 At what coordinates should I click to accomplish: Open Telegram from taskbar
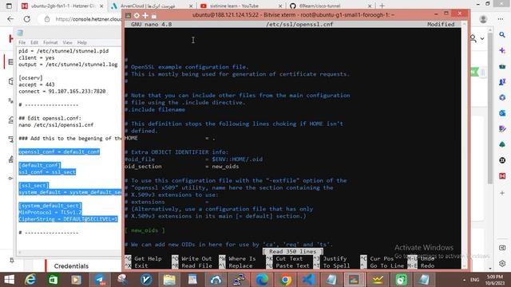100,280
